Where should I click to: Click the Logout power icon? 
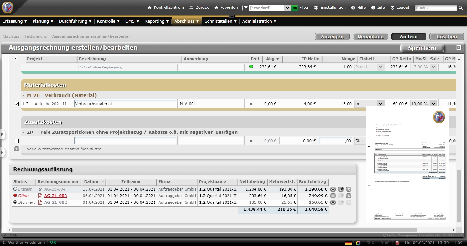pyautogui.click(x=400, y=8)
